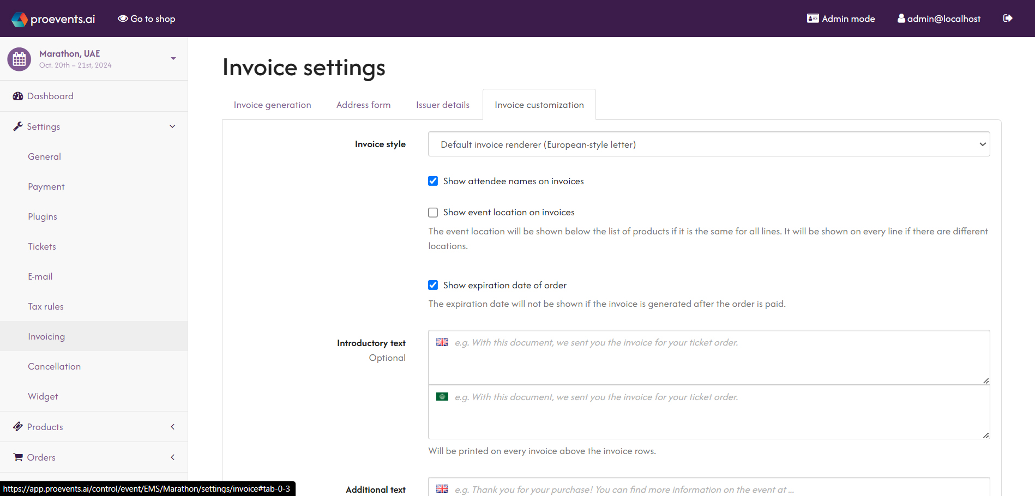The height and width of the screenshot is (496, 1035).
Task: Click the Admin mode badge icon
Action: click(812, 18)
